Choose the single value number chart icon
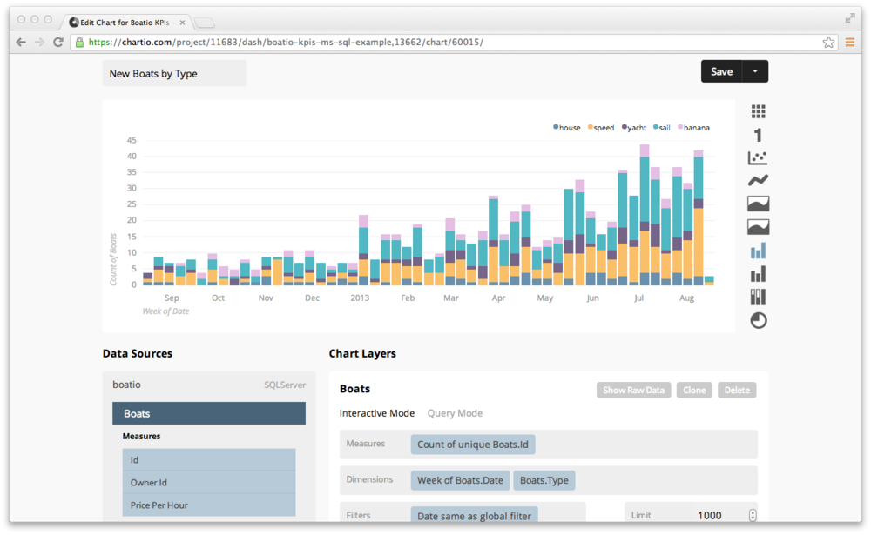This screenshot has width=871, height=535. (x=758, y=135)
